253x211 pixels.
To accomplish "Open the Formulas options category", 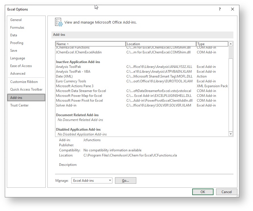I will coord(17,28).
